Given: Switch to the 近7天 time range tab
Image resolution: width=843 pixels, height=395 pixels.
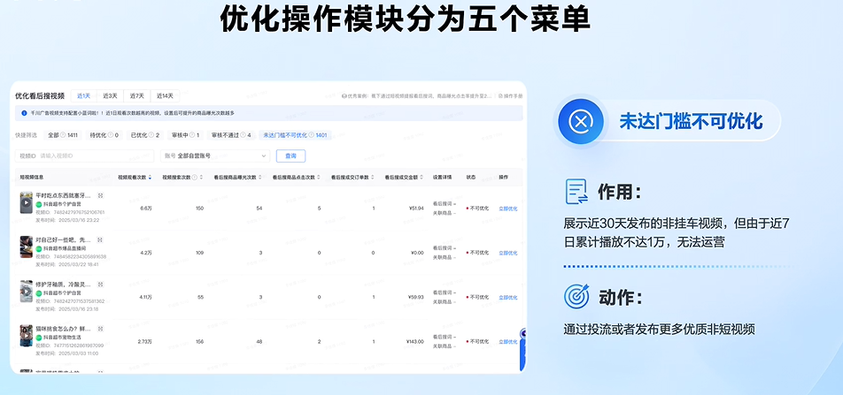Looking at the screenshot, I should pos(136,95).
